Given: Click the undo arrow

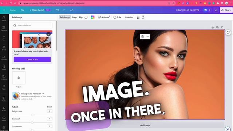Looking at the screenshot, I should 58,10.
